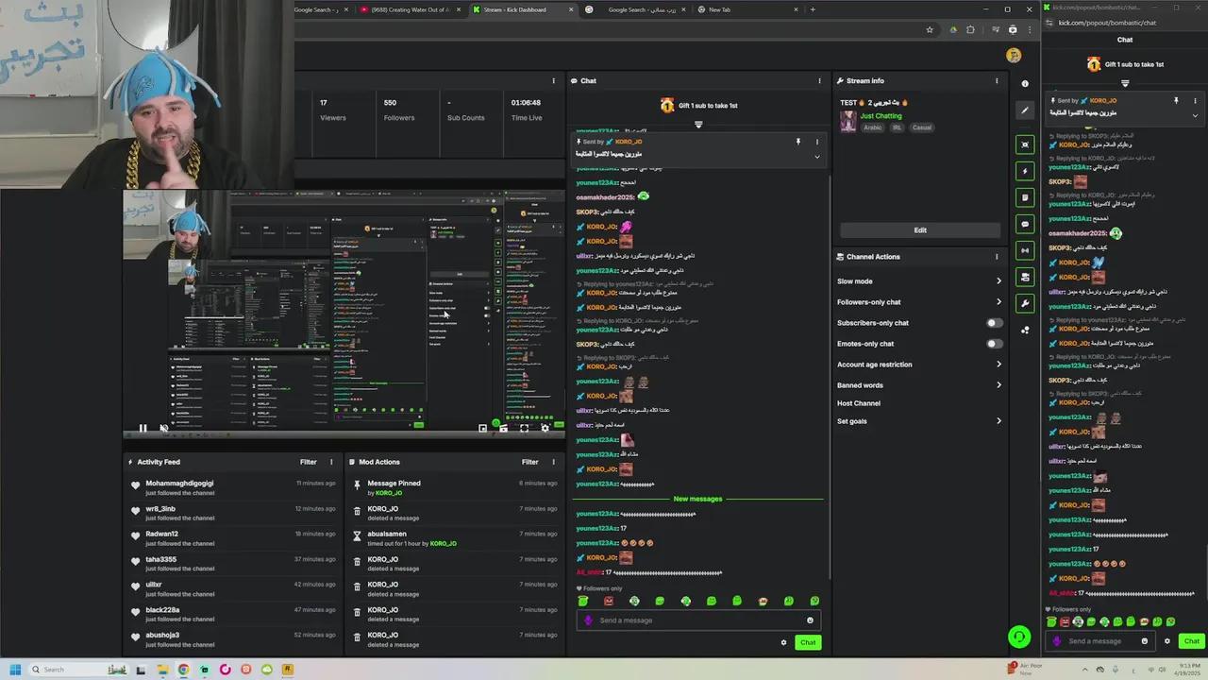1208x680 pixels.
Task: Open the green headset support button
Action: 1018,637
